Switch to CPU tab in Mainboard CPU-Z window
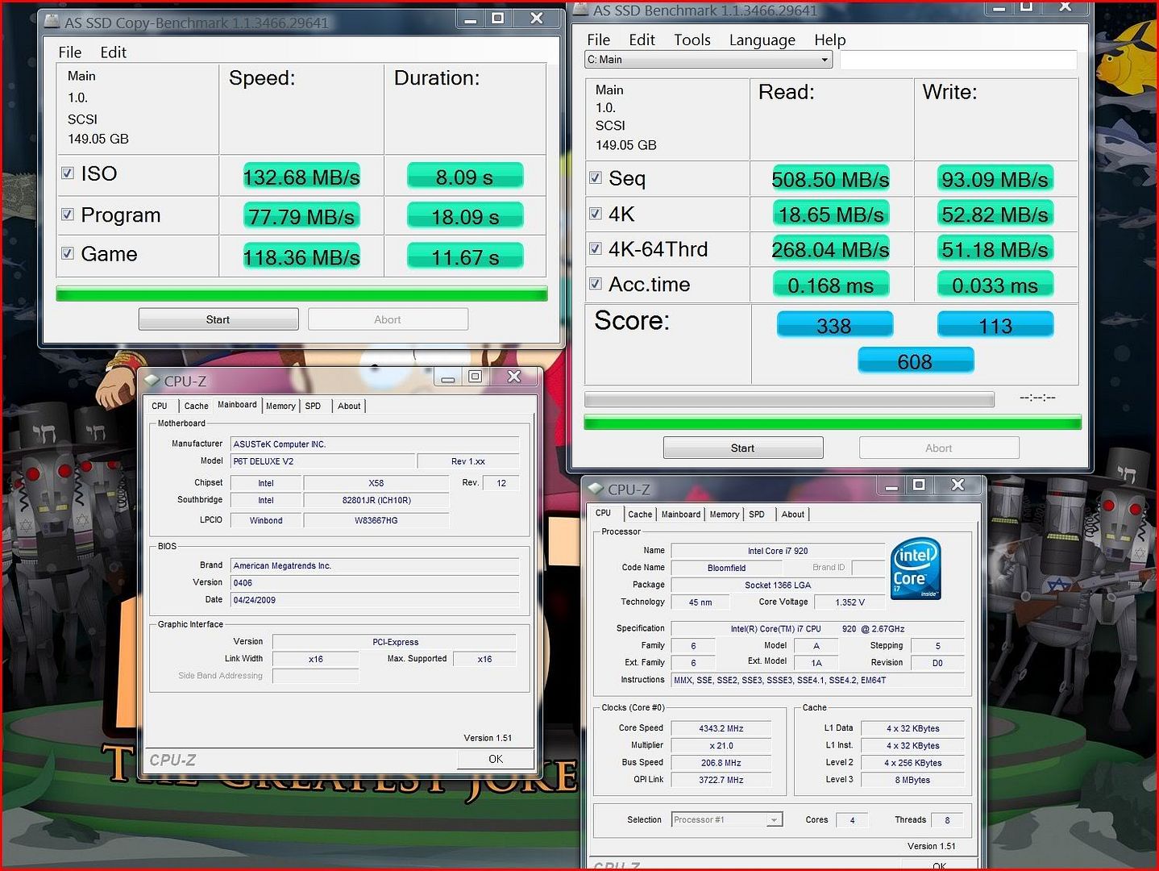This screenshot has width=1159, height=871. tap(160, 406)
